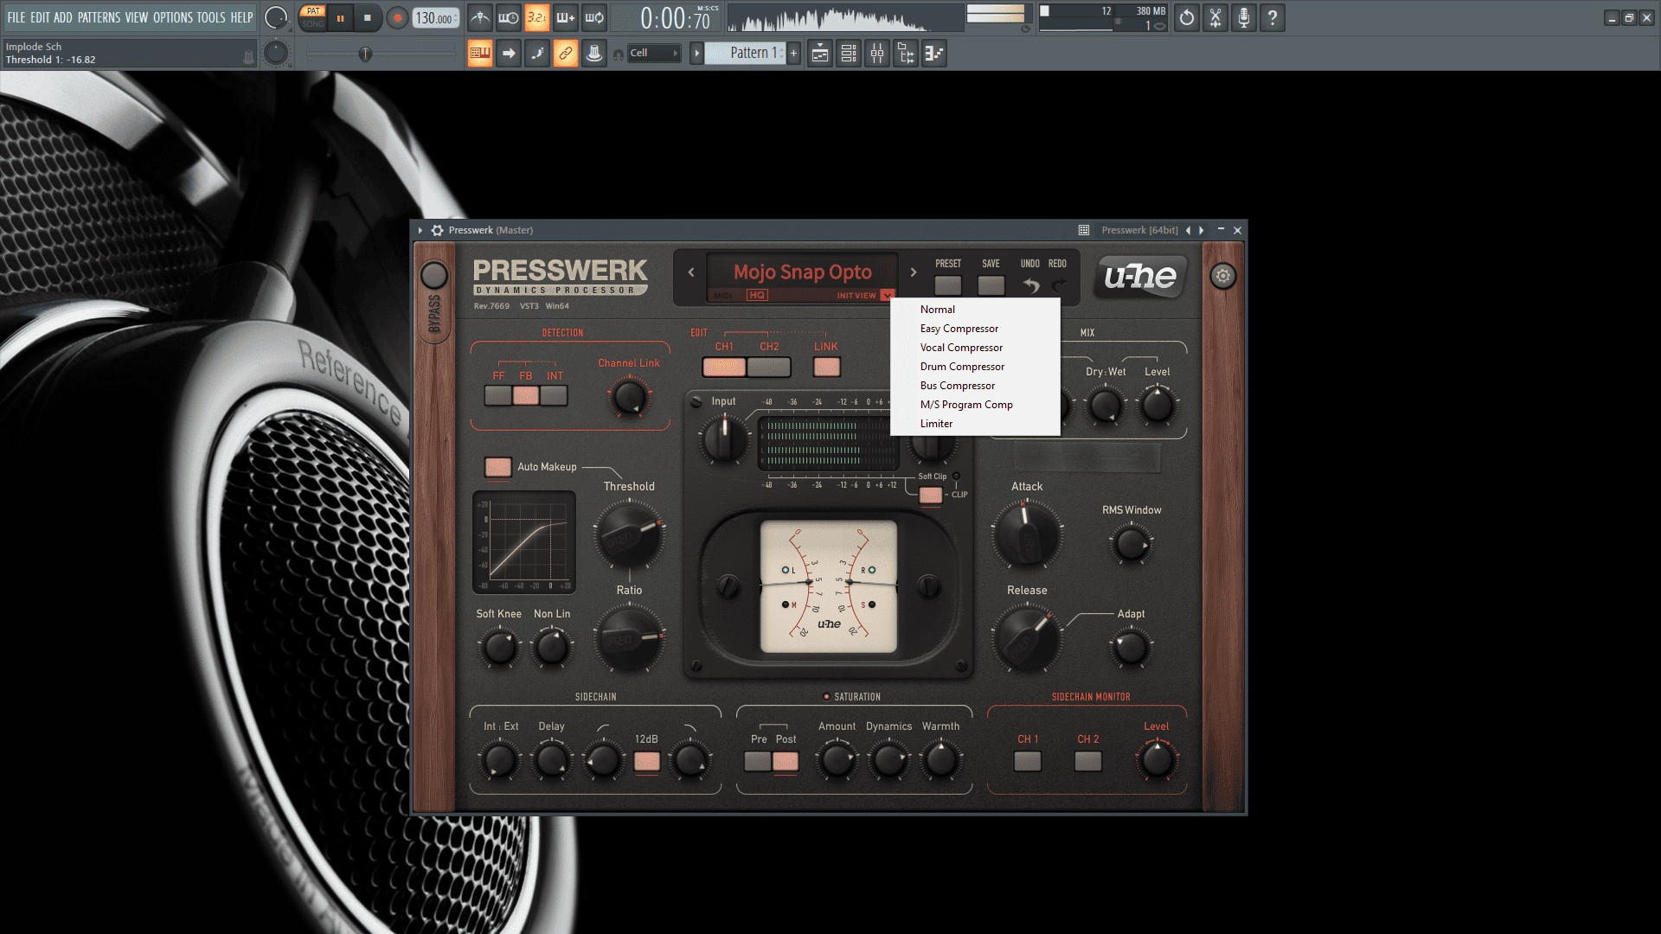Viewport: 1661px width, 934px height.
Task: Choose Vocal Compressor view
Action: pos(975,348)
